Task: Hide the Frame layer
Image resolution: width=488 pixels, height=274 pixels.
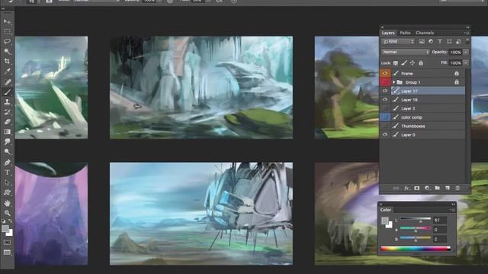Action: [x=385, y=73]
